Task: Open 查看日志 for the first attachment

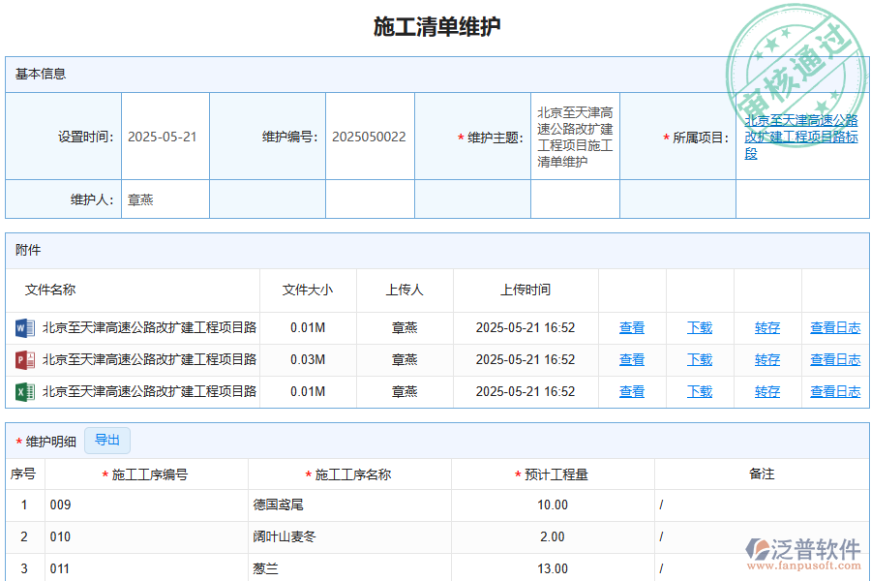Action: point(834,327)
